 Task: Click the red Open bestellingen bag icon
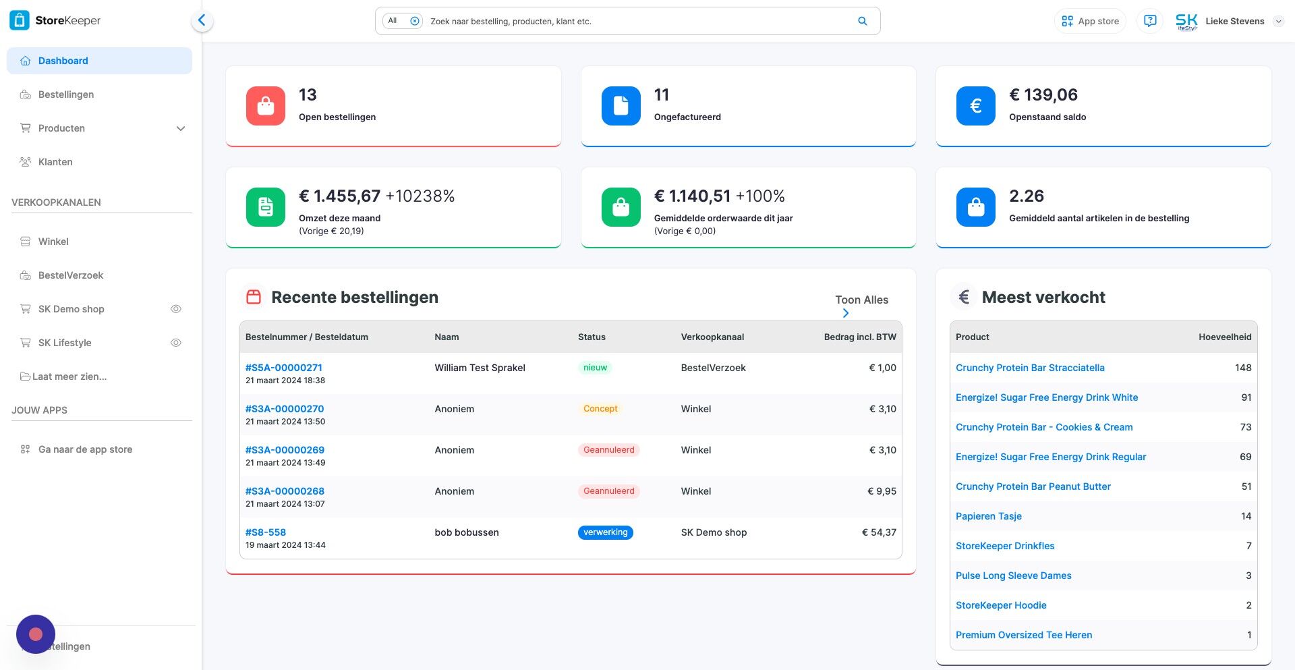click(x=266, y=106)
